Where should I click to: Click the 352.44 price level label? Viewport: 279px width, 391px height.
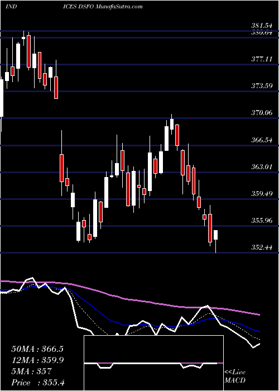click(x=262, y=247)
